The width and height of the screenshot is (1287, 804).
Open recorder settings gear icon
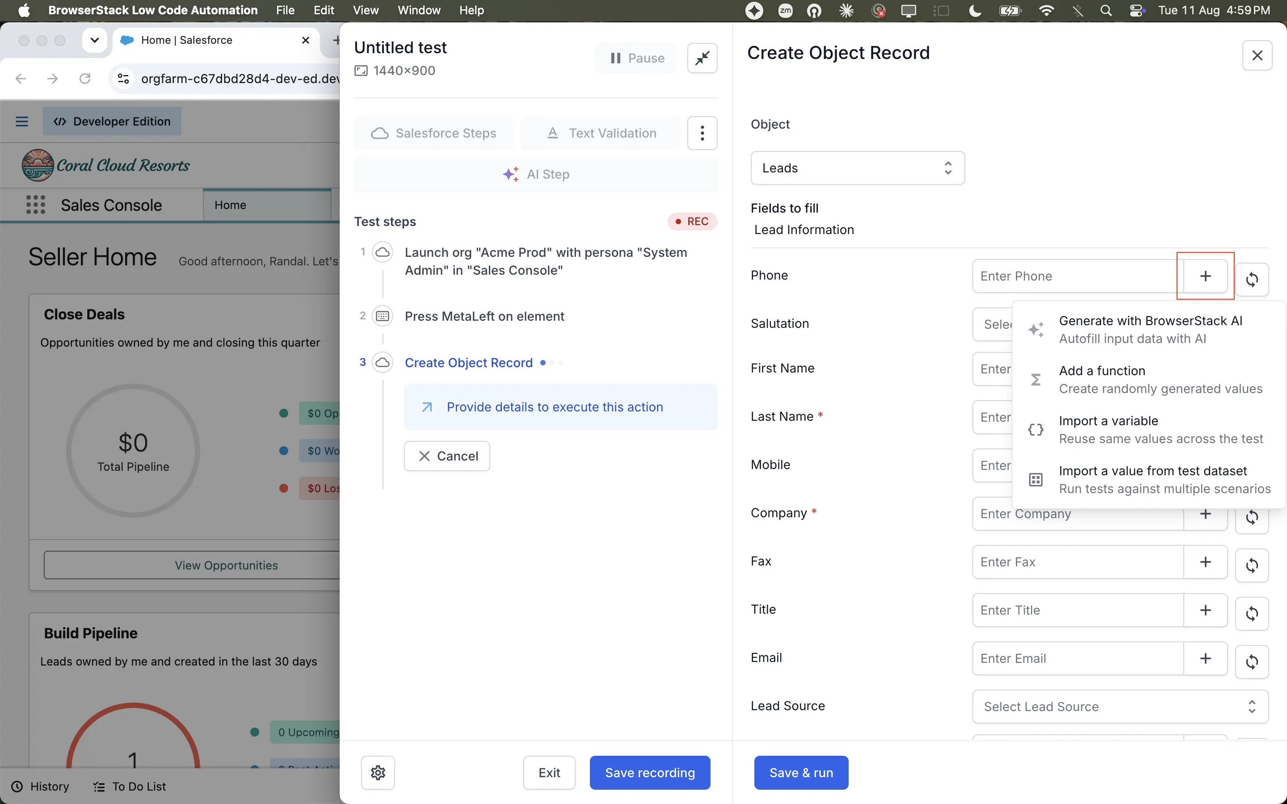click(378, 772)
